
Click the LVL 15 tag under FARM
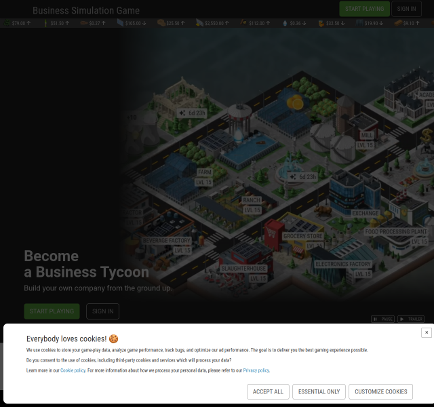click(x=203, y=182)
